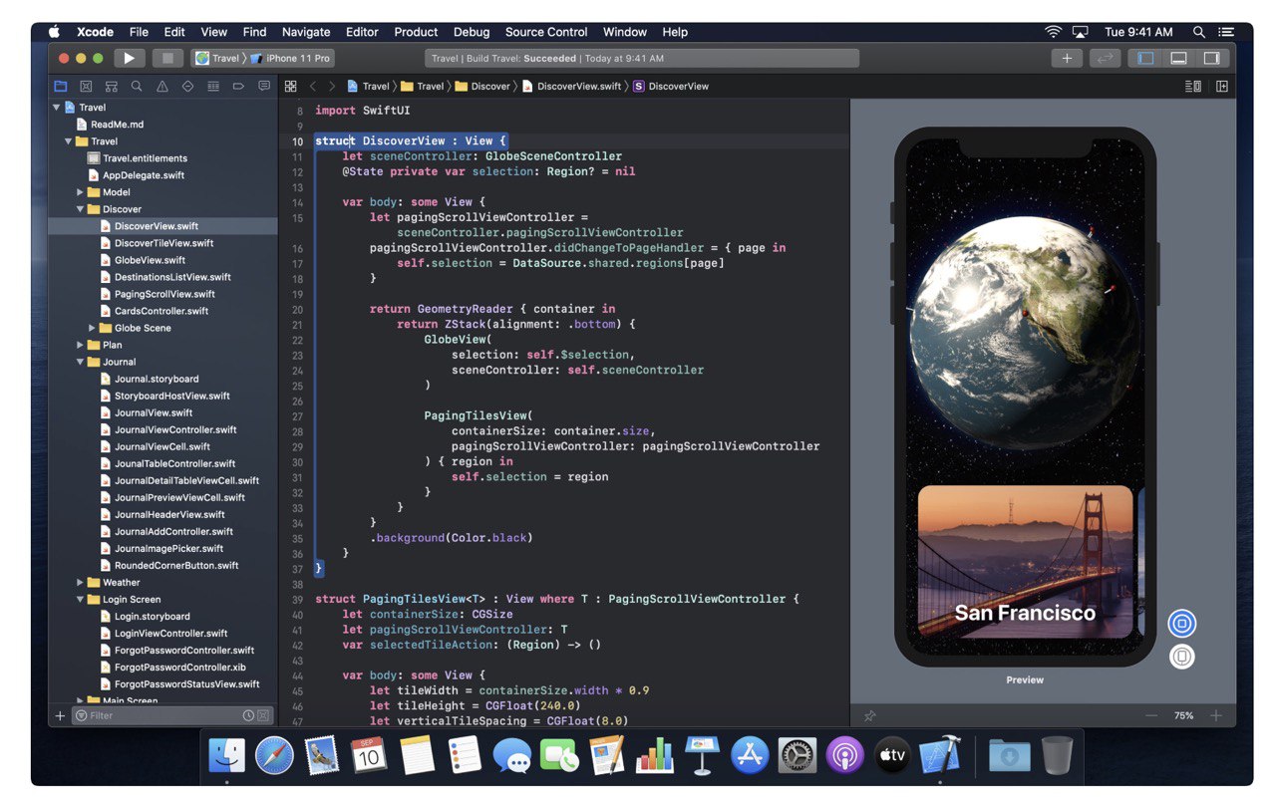Collapse the Journal folder
The height and width of the screenshot is (805, 1276).
[81, 362]
